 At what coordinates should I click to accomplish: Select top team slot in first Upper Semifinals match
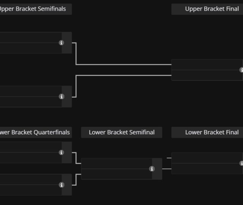[x=30, y=38]
